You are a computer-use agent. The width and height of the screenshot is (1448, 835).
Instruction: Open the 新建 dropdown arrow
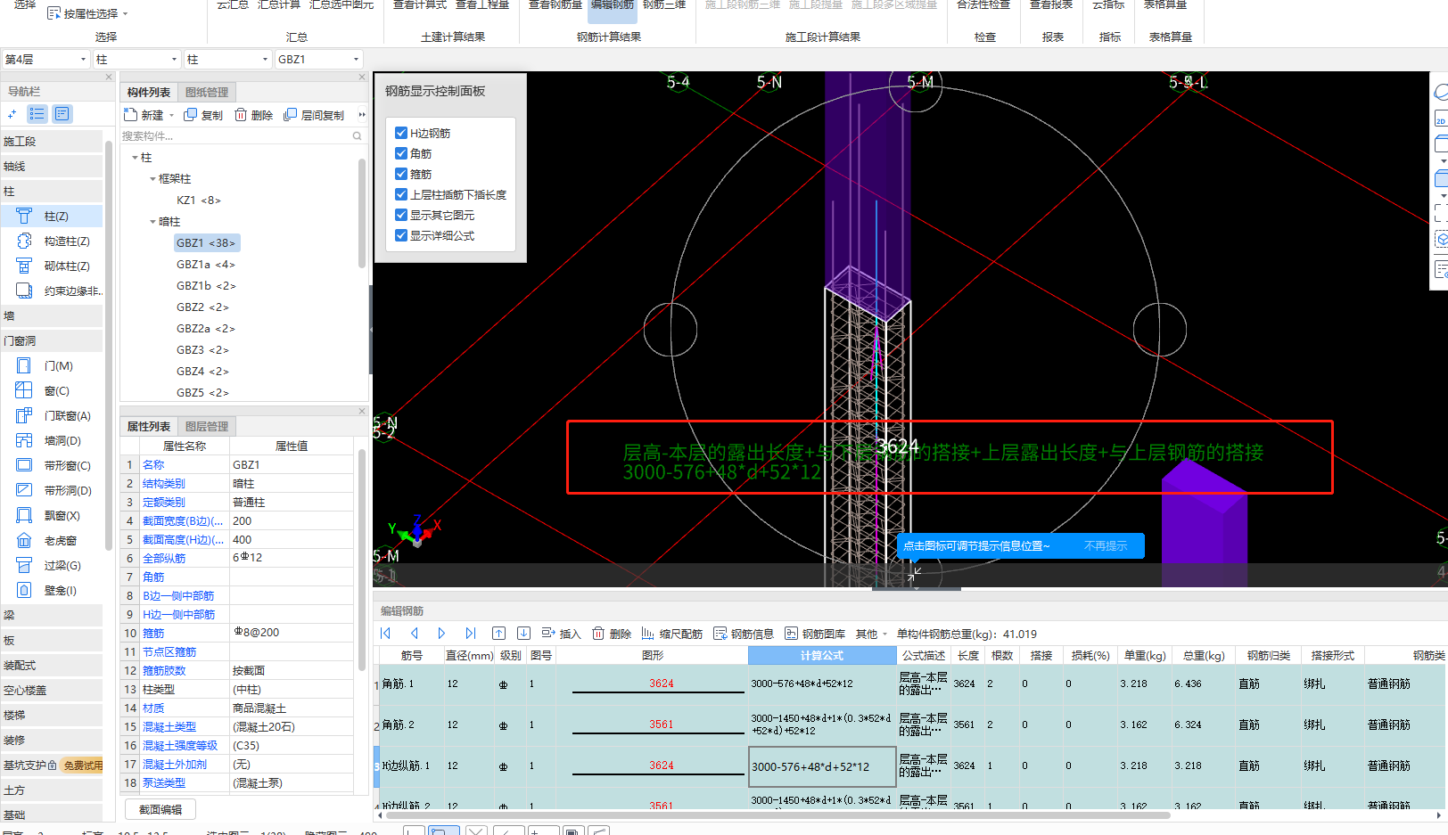click(172, 115)
